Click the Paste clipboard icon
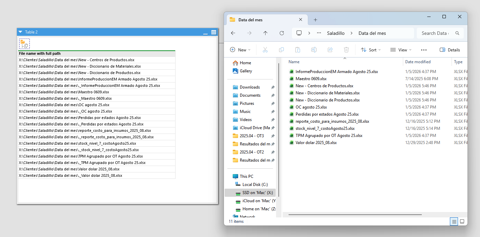Screen dimensions: 480x237 [297, 50]
